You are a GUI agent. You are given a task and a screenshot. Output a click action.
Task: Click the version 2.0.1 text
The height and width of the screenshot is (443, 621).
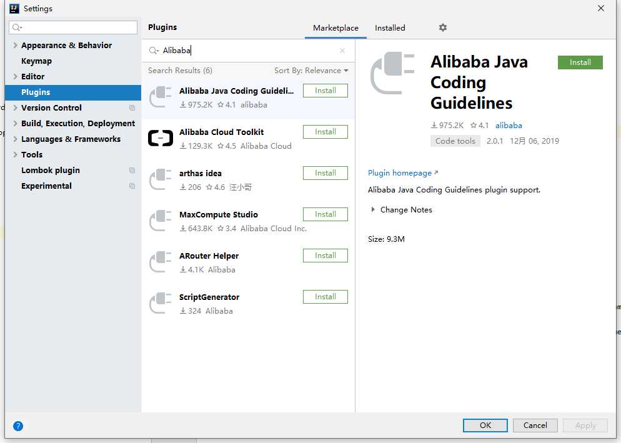coord(495,141)
